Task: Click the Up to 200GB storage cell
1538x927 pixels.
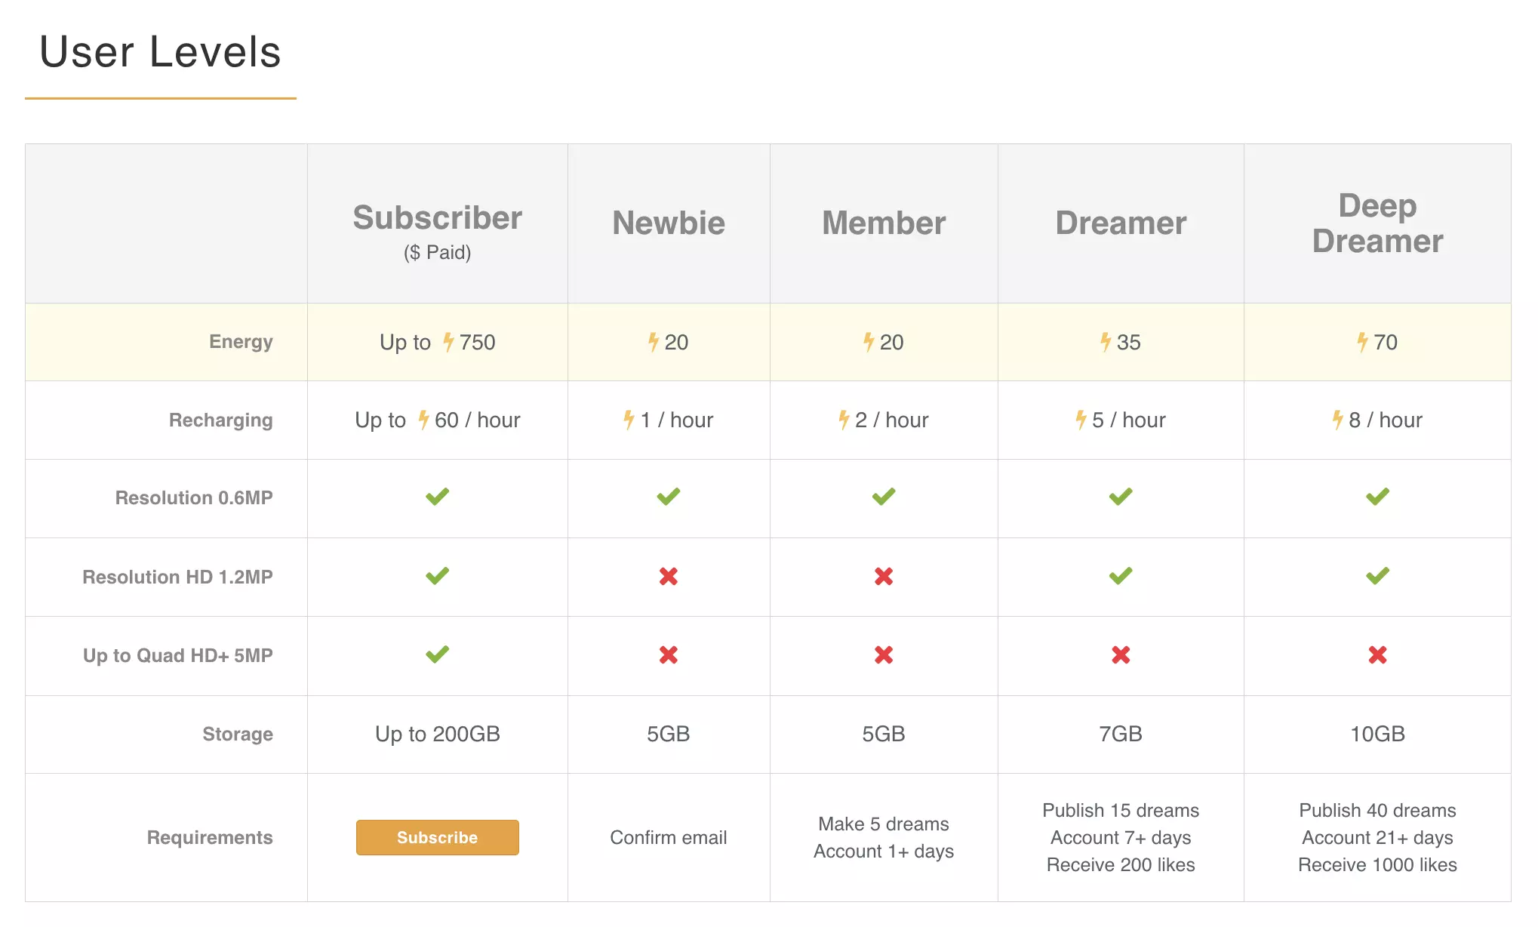Action: (x=437, y=734)
